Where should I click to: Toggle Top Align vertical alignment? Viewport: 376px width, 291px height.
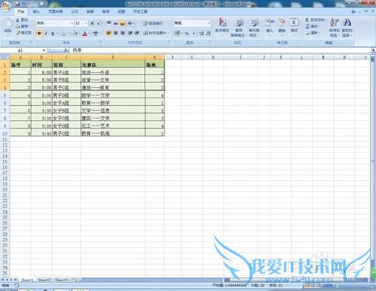(109, 23)
